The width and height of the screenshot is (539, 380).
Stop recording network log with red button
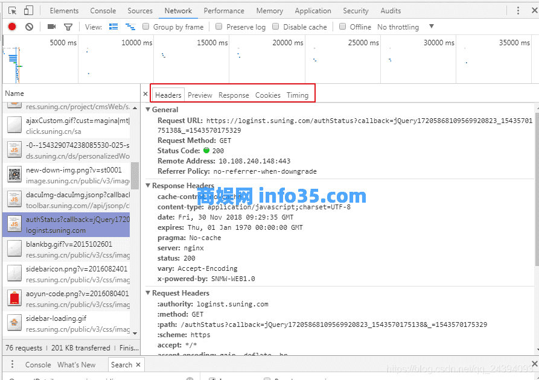click(x=12, y=27)
